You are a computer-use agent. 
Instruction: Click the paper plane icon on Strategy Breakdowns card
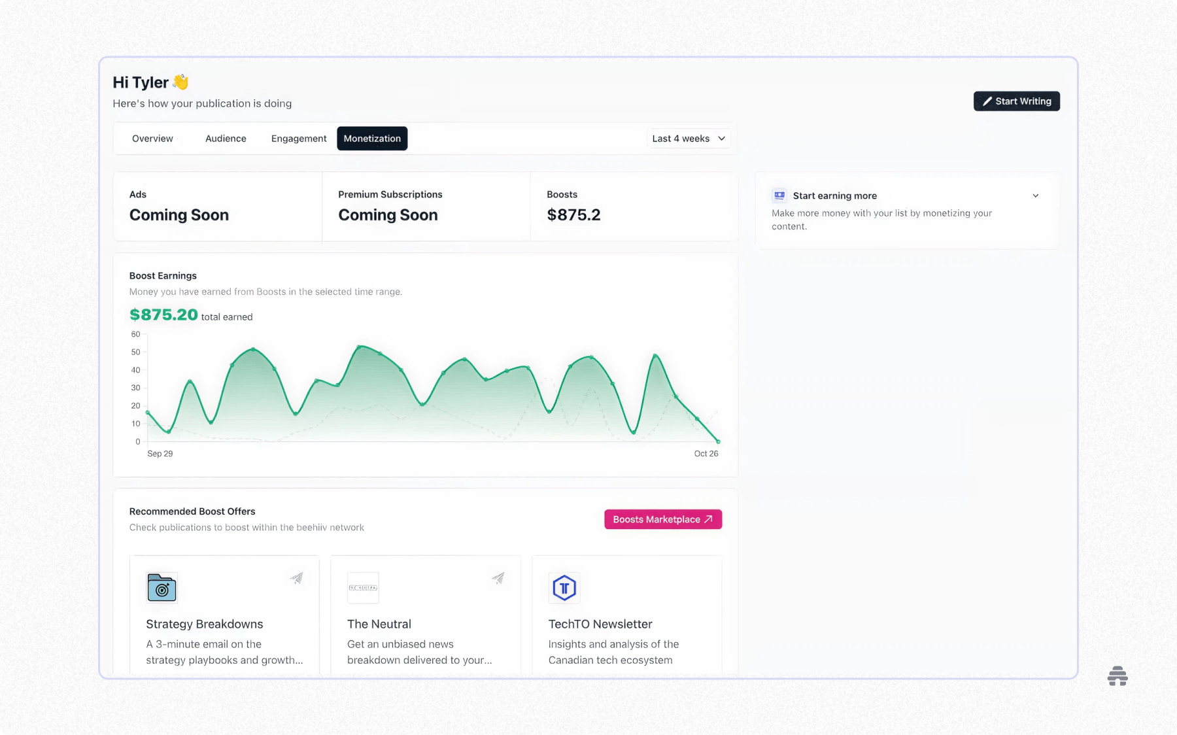[296, 578]
